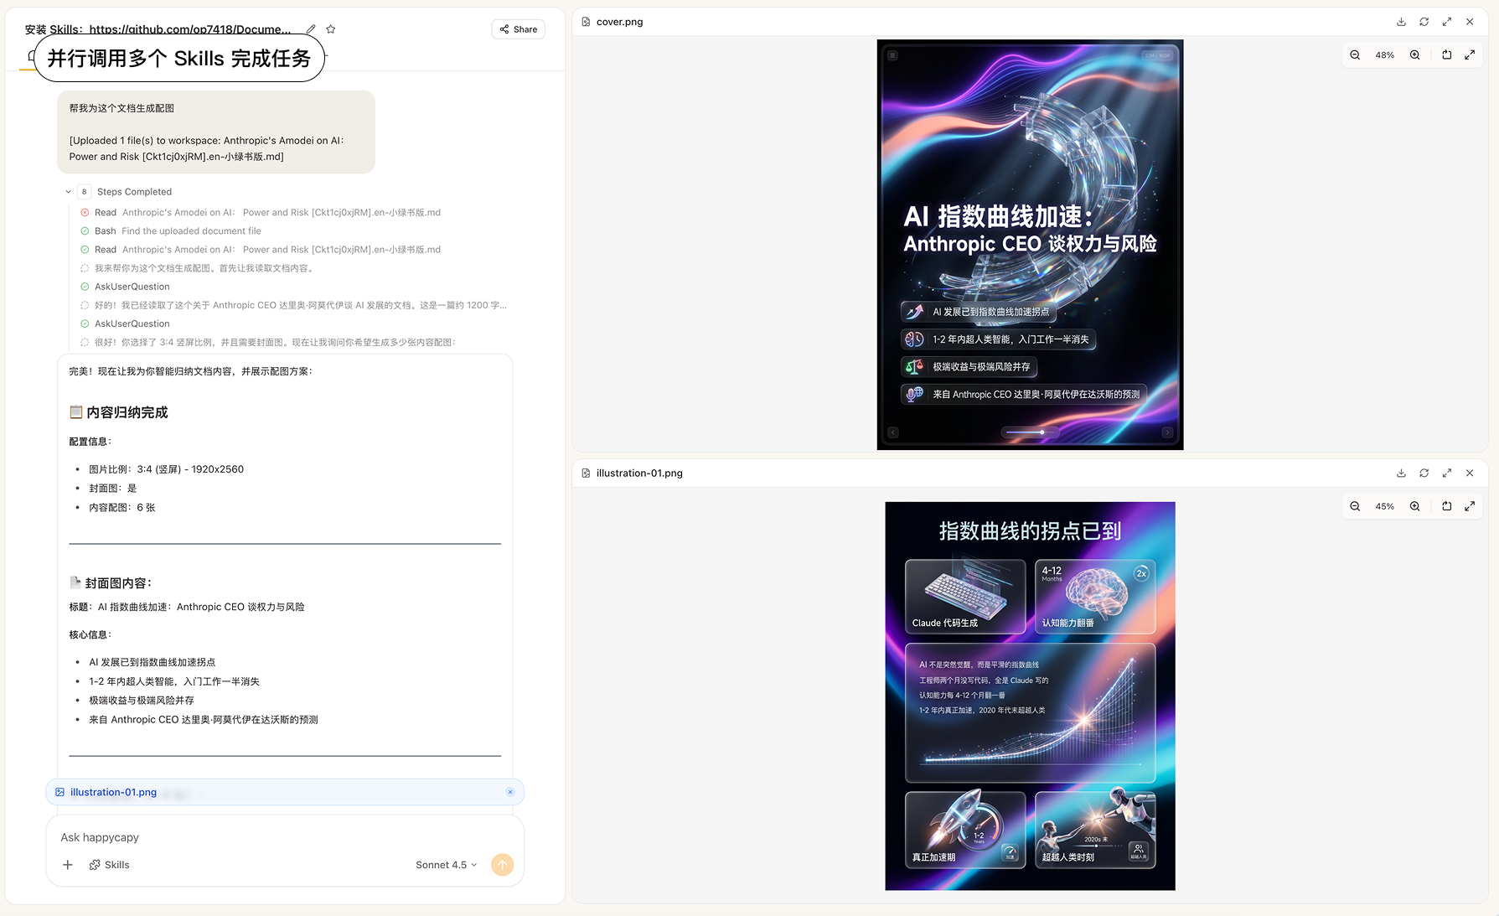Screen dimensions: 1499x916
Task: Star this conversation with the star icon
Action: pos(331,29)
